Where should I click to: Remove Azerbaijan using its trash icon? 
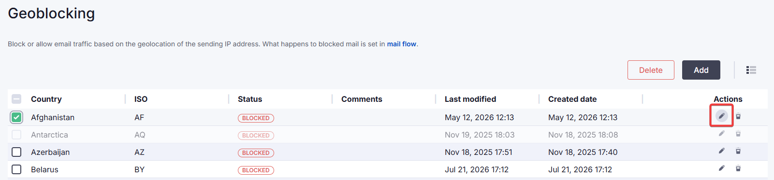click(738, 151)
